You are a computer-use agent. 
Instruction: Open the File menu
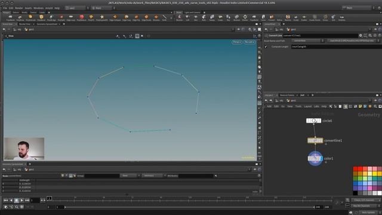point(5,8)
